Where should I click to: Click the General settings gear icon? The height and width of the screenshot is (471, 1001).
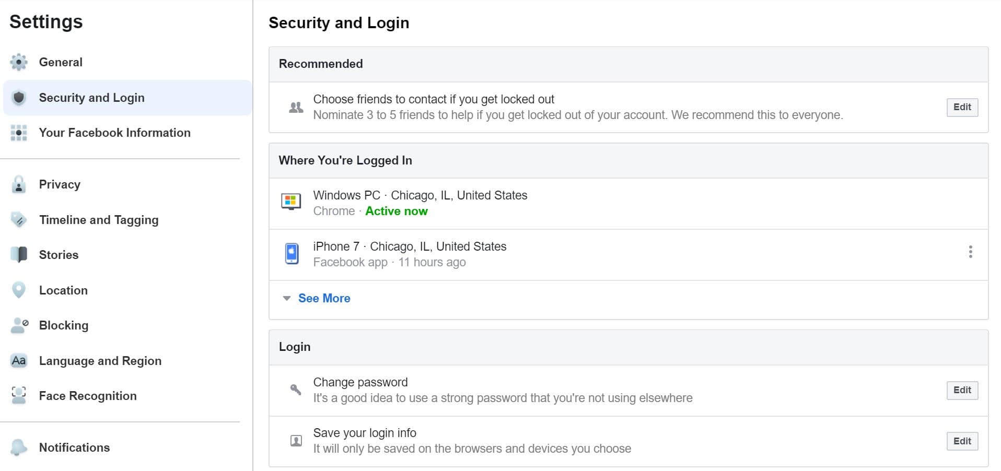[x=19, y=62]
